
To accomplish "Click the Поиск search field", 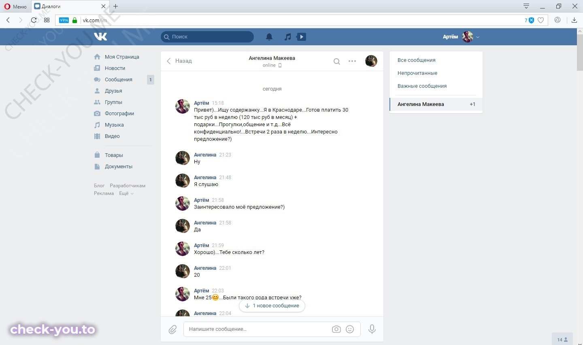I will coord(207,37).
